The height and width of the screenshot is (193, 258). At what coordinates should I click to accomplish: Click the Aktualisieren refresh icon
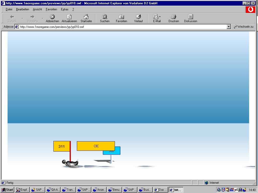pyautogui.click(x=69, y=17)
